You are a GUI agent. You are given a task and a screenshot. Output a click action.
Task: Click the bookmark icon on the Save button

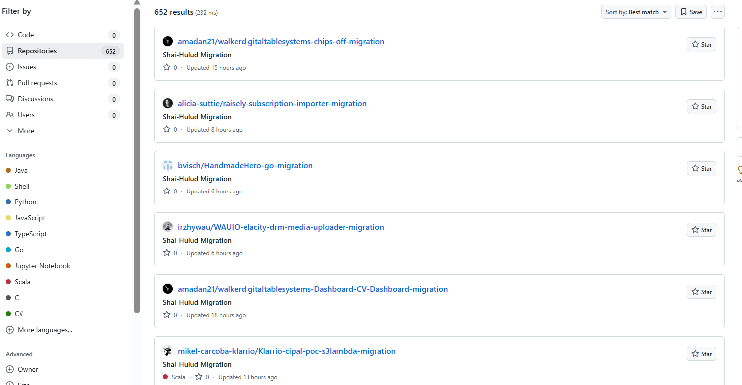(683, 12)
